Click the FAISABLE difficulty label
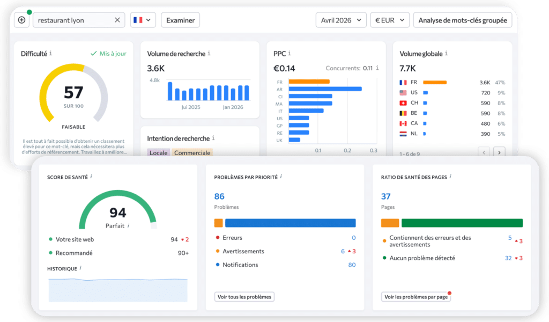 (x=73, y=127)
